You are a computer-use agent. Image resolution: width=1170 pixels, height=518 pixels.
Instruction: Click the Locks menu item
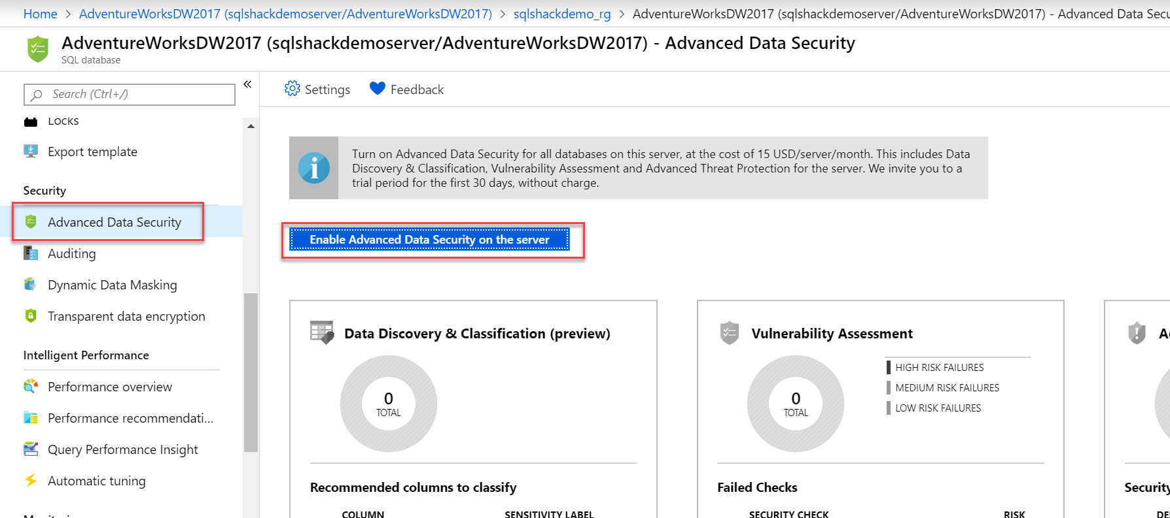[x=63, y=121]
